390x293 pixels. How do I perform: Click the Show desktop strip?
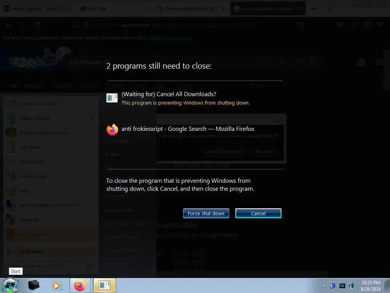[387, 285]
